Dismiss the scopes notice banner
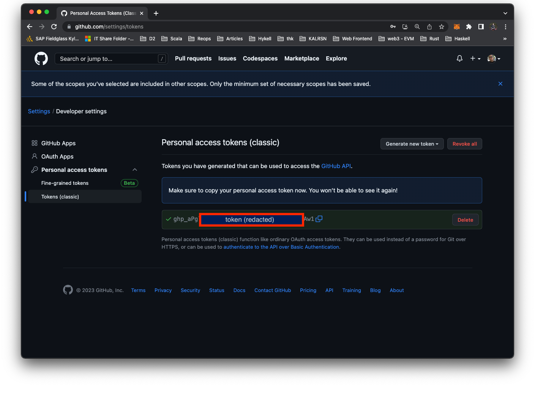The image size is (535, 397). point(500,84)
